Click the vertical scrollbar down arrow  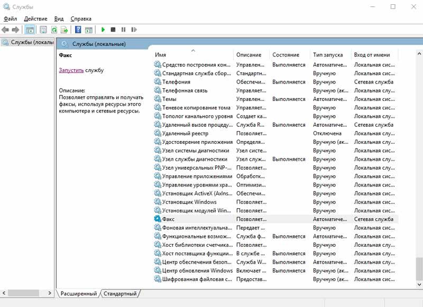tap(419, 284)
